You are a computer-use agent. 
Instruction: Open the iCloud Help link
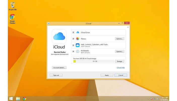pyautogui.click(x=121, y=68)
